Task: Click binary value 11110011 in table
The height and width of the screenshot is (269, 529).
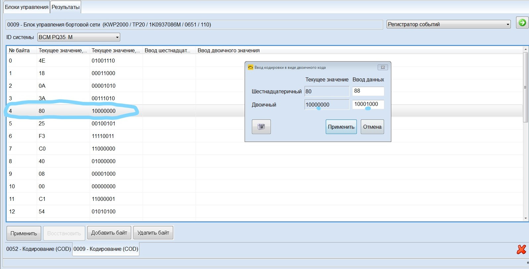Action: click(x=103, y=136)
